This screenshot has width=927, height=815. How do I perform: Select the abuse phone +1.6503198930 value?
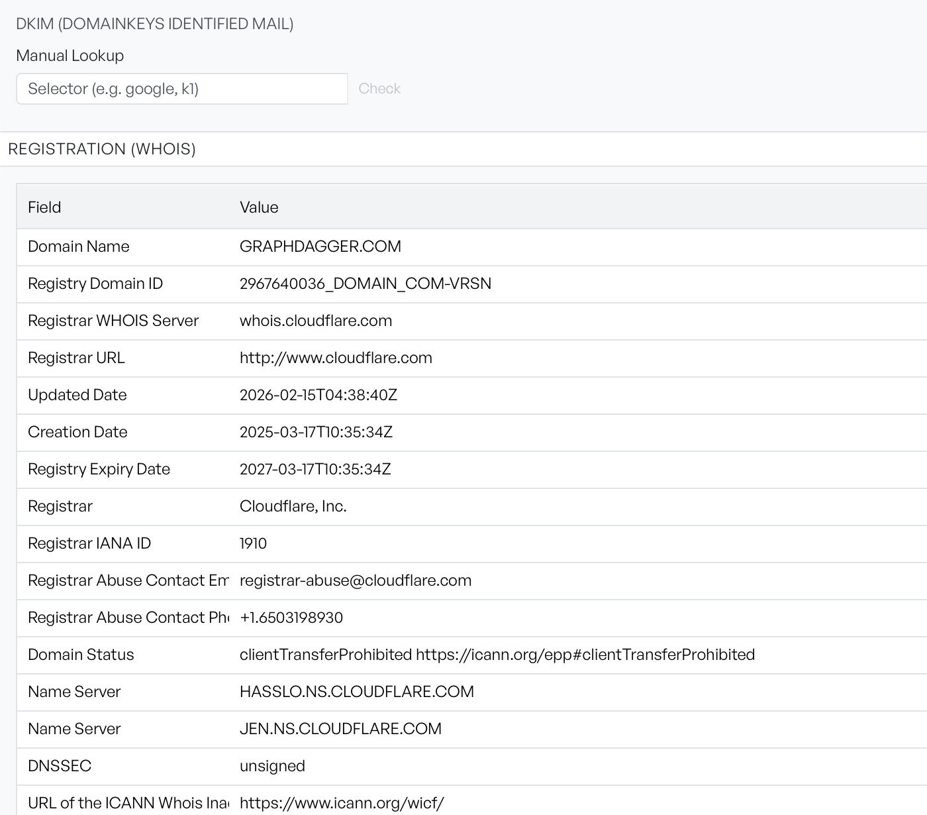291,618
